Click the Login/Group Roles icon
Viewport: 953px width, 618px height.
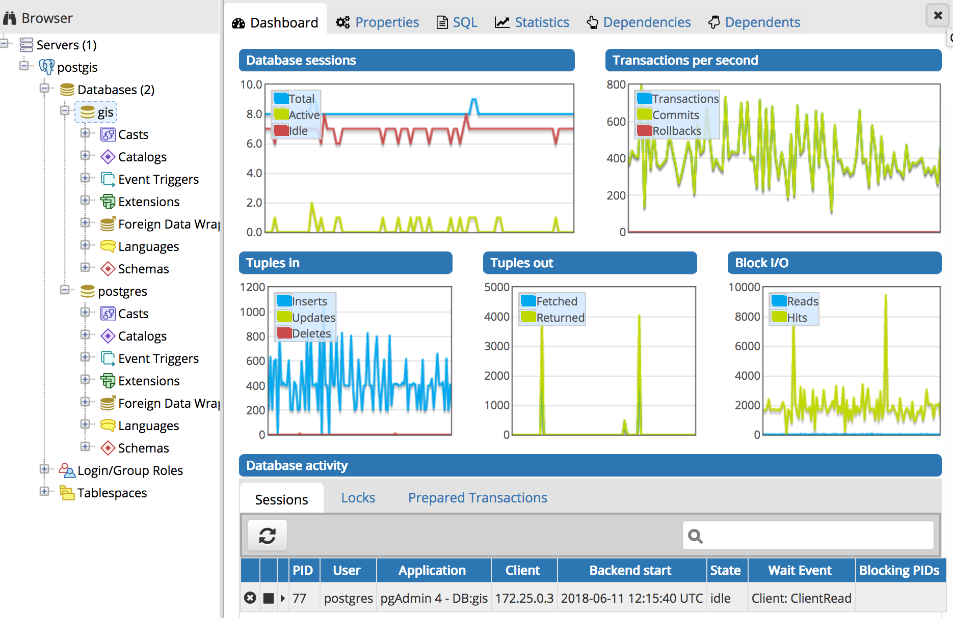click(67, 470)
